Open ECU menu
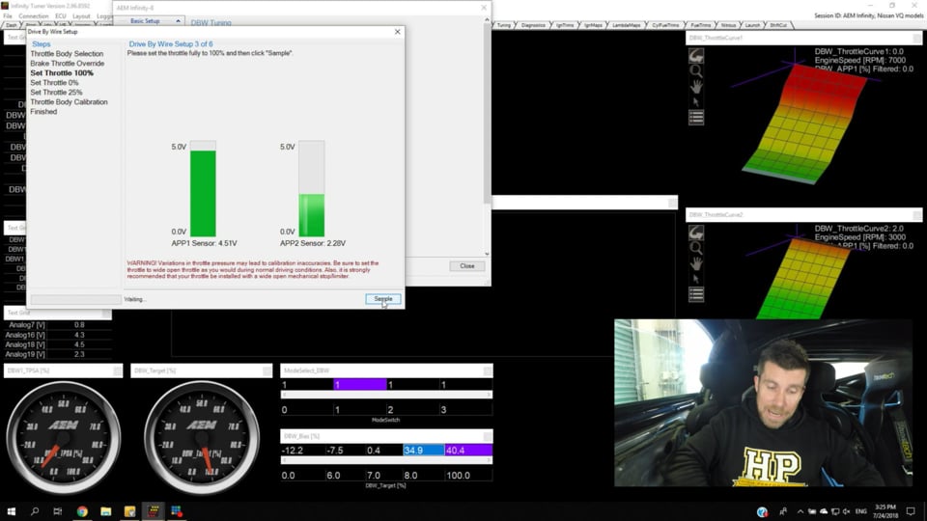 60,16
